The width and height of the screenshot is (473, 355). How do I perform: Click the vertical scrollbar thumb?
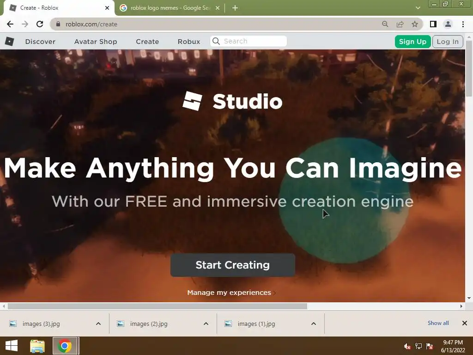click(x=469, y=68)
